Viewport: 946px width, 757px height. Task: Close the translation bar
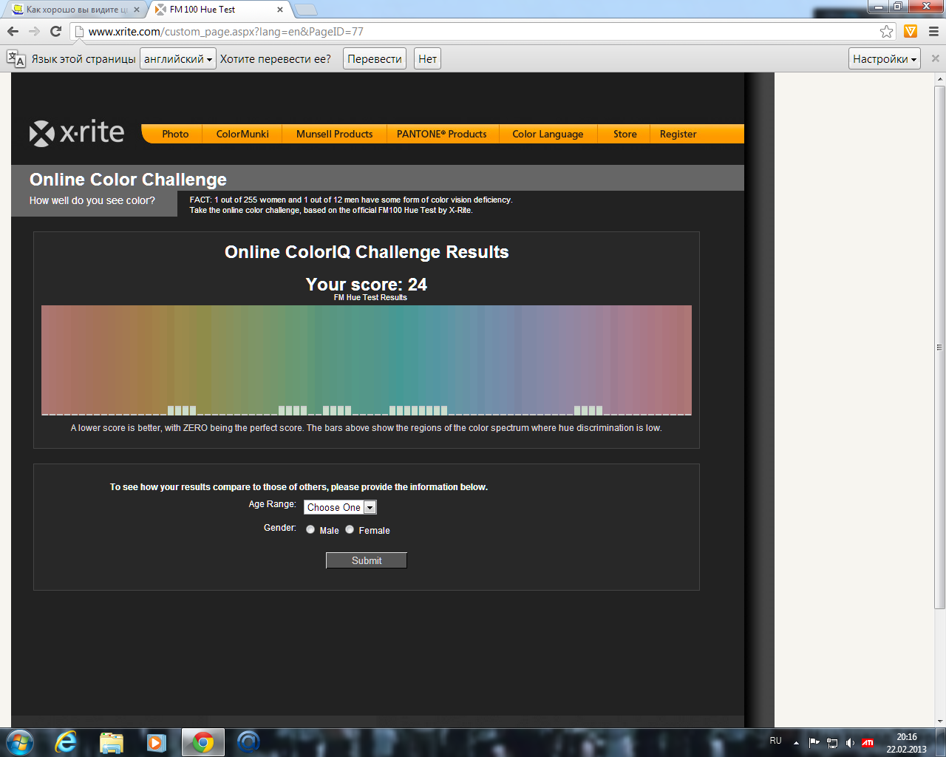(935, 58)
